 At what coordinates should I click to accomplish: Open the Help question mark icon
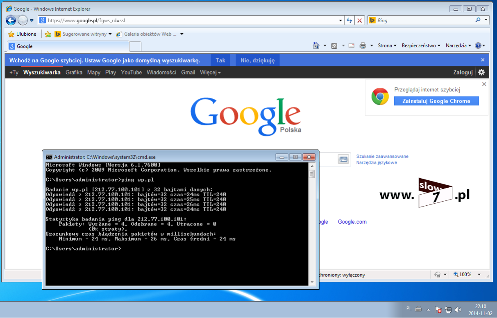(x=478, y=45)
